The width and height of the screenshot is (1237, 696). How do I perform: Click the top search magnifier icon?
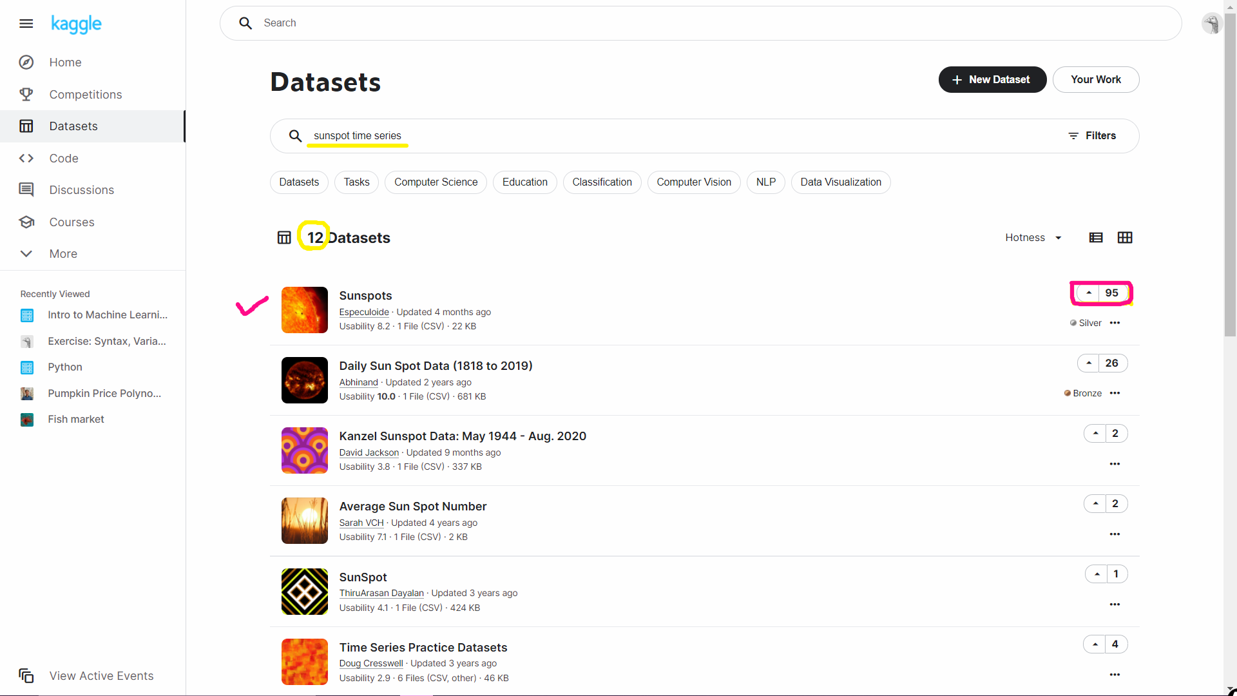click(x=245, y=23)
